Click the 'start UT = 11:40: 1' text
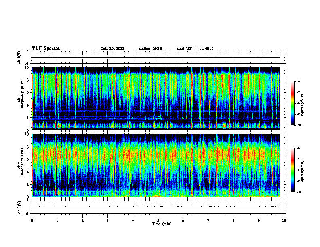This screenshot has width=320, height=247. pos(195,48)
